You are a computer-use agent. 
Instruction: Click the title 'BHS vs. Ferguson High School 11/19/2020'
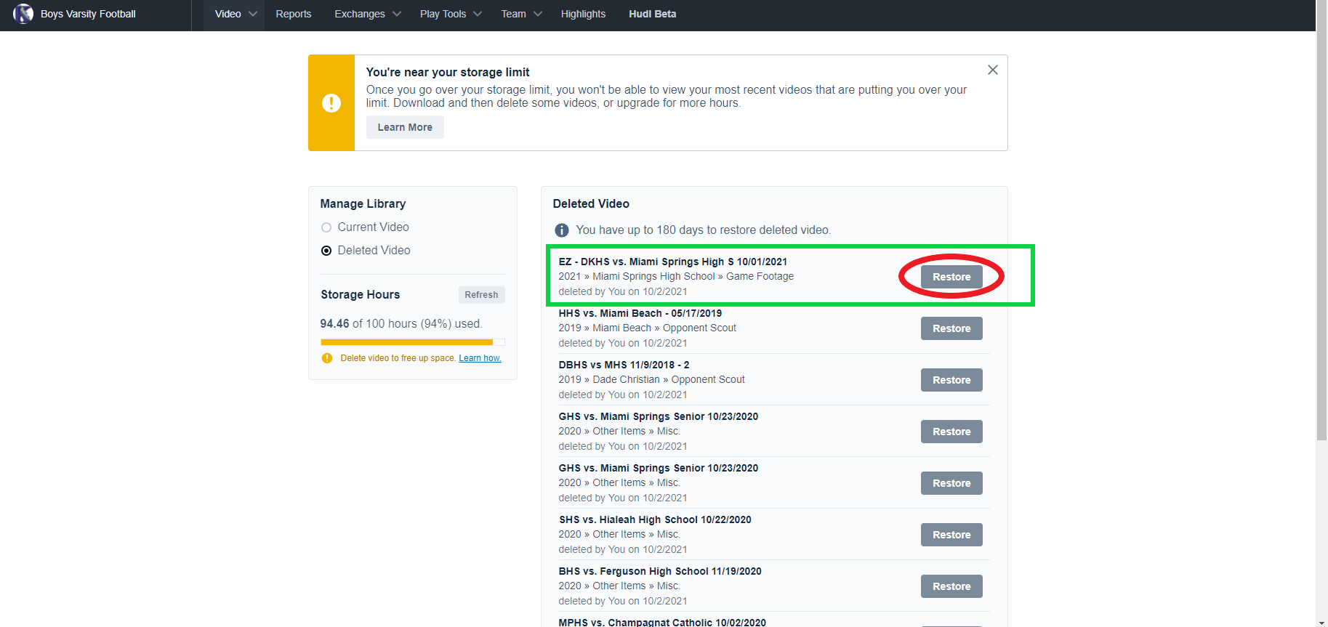[x=660, y=571]
